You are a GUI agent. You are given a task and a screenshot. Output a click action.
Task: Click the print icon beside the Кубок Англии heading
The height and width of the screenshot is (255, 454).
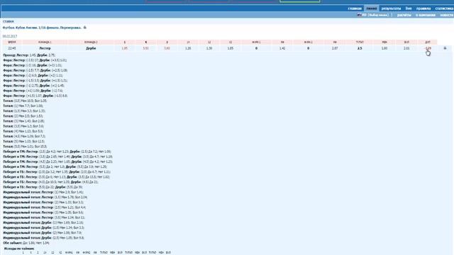[85, 28]
